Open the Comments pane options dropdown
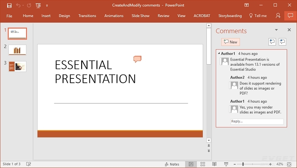This screenshot has height=168, width=297. coord(276,30)
